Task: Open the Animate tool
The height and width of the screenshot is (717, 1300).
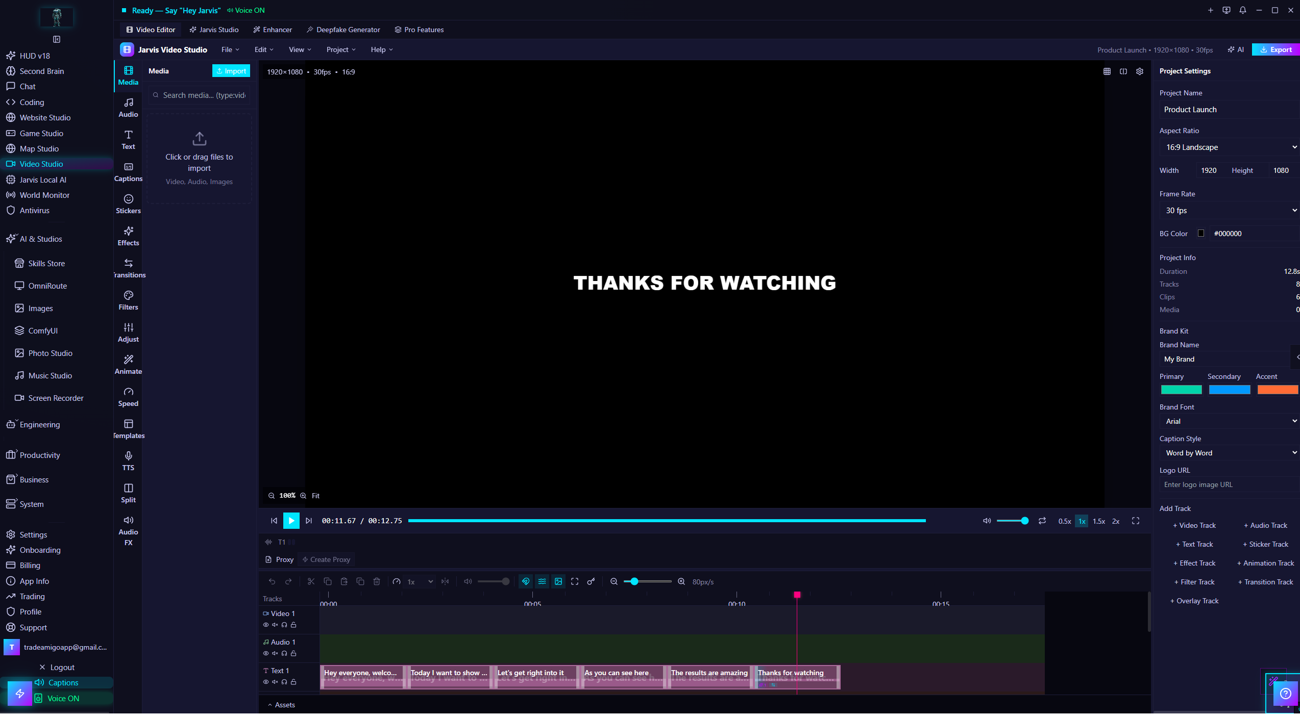Action: pyautogui.click(x=128, y=365)
